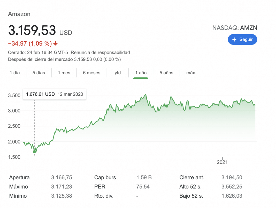View the "5 años" stock history
Viewport: 276px width, 208px height.
click(166, 73)
